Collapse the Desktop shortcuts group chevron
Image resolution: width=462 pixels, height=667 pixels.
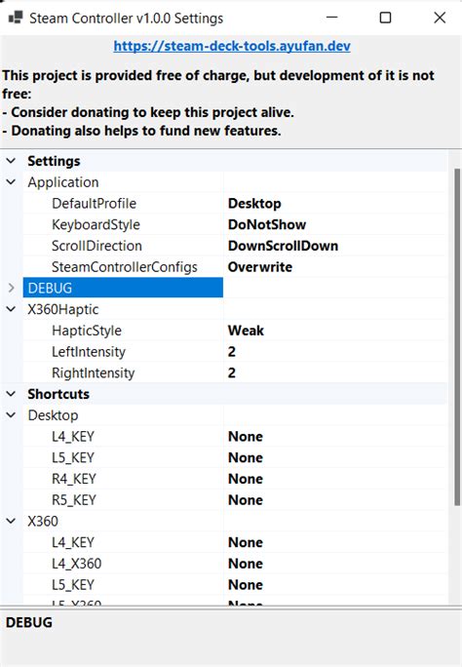11,415
